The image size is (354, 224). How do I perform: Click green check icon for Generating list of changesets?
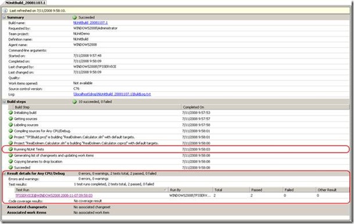pyautogui.click(x=10, y=156)
